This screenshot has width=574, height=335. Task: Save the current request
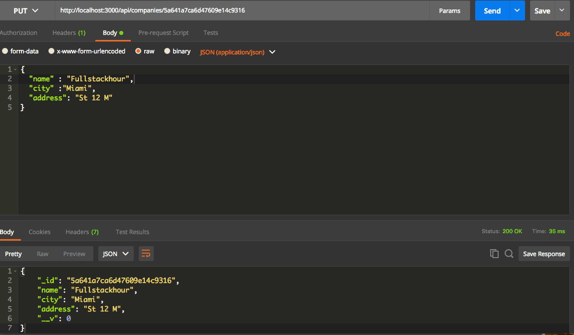pyautogui.click(x=542, y=10)
